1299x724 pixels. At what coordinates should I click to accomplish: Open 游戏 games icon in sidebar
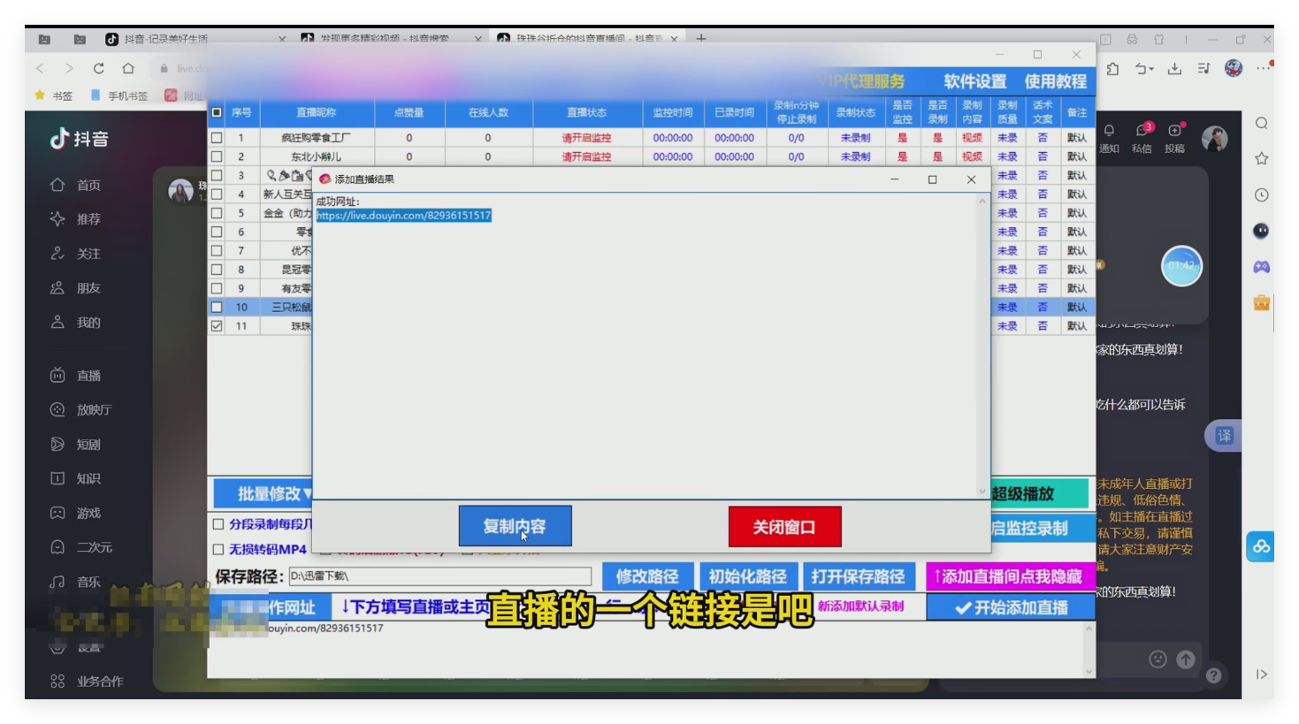[57, 513]
